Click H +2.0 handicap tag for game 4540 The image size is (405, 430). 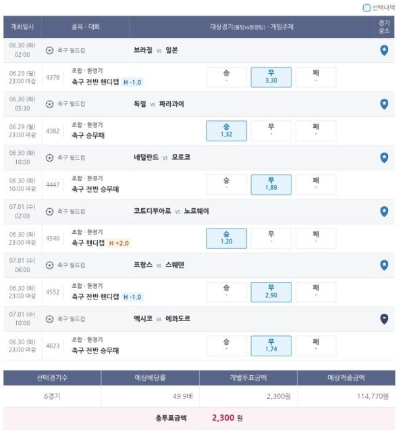(x=119, y=243)
